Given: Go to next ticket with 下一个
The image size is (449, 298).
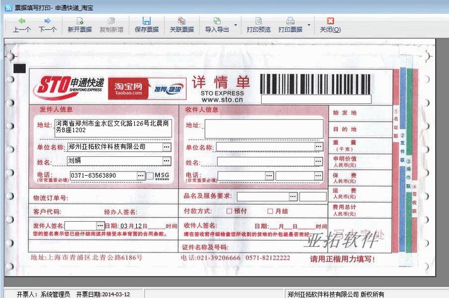Looking at the screenshot, I should point(47,25).
